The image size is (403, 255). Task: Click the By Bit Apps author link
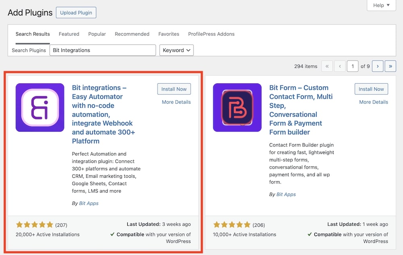[x=88, y=203]
